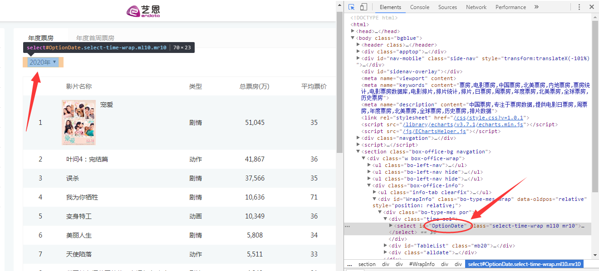
Task: Select the section breadcrumb item
Action: tap(367, 264)
